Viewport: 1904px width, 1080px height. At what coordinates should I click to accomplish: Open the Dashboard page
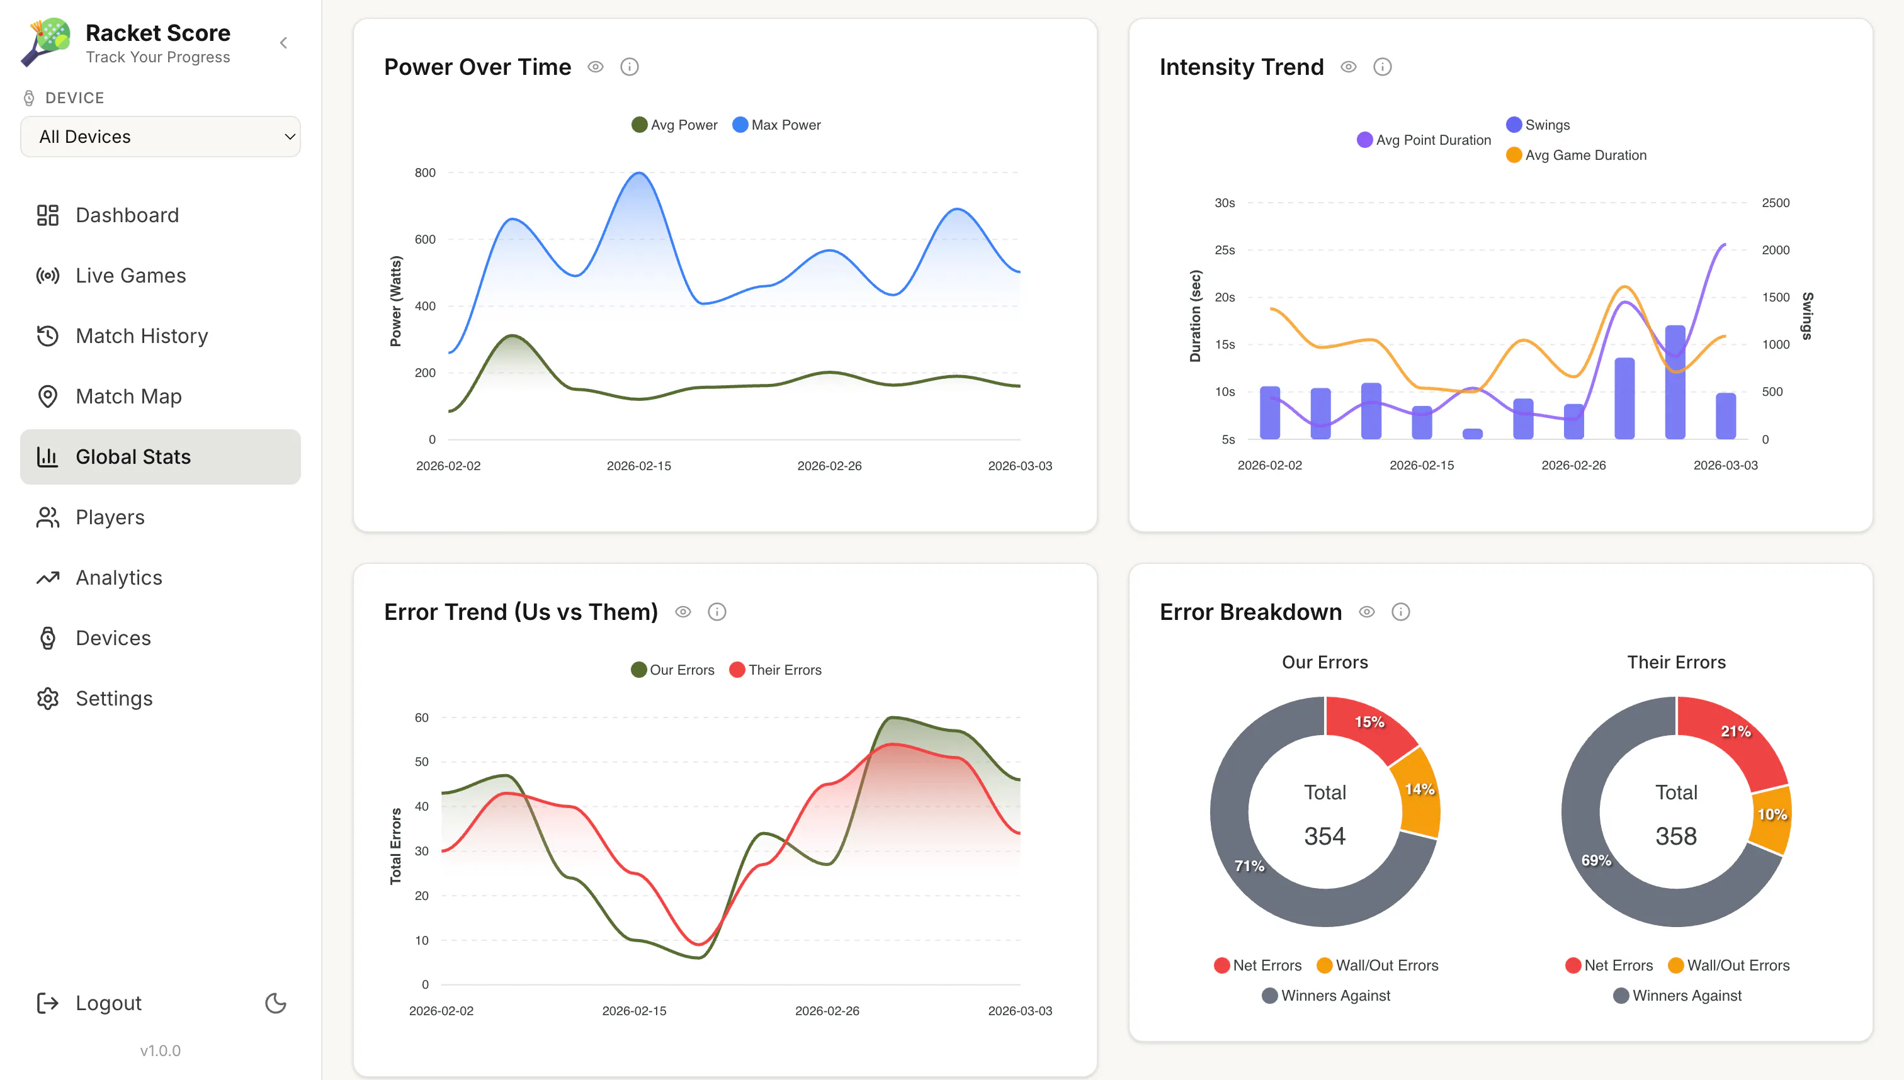click(161, 215)
